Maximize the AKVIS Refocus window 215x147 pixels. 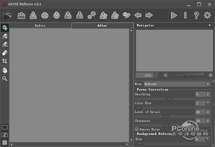coord(199,4)
